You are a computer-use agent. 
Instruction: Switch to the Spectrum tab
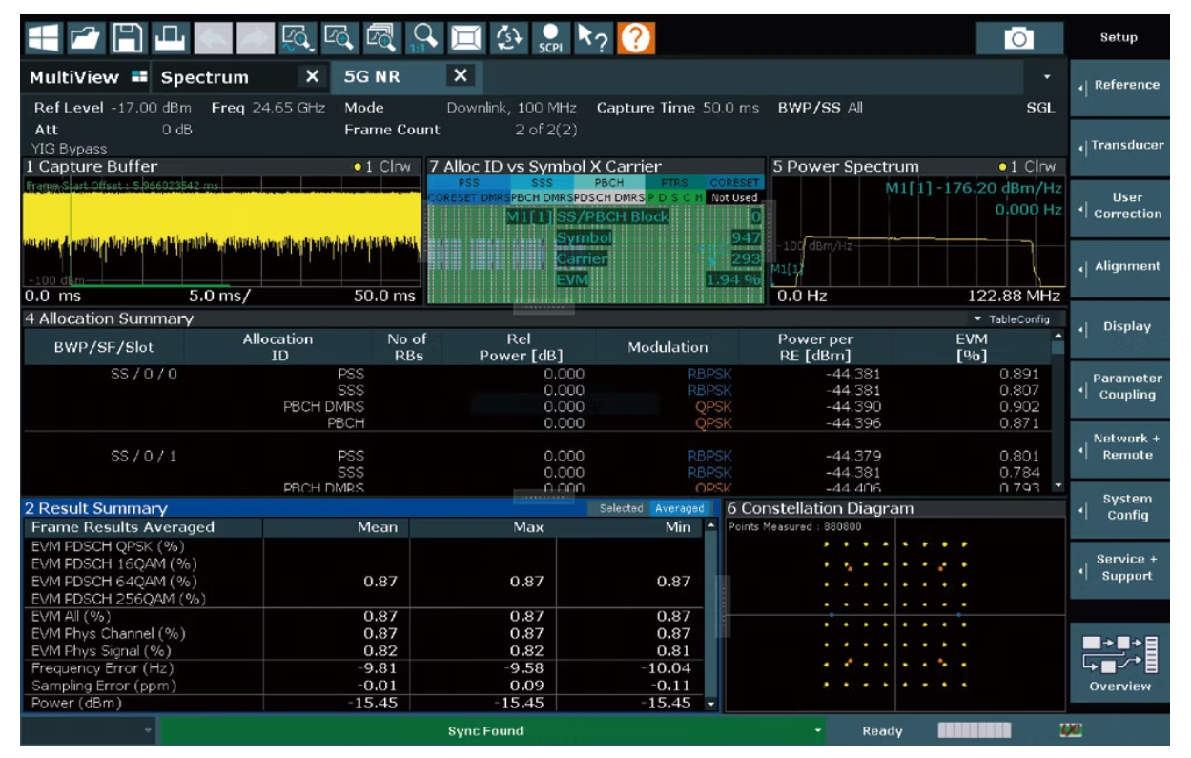[x=202, y=77]
